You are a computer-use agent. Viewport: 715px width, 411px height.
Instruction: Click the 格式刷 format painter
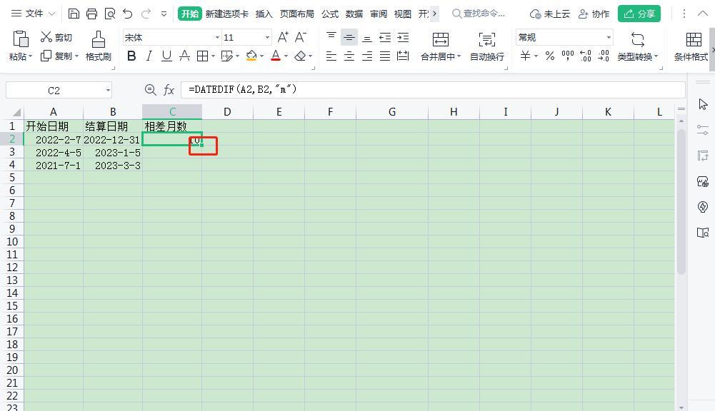click(99, 46)
